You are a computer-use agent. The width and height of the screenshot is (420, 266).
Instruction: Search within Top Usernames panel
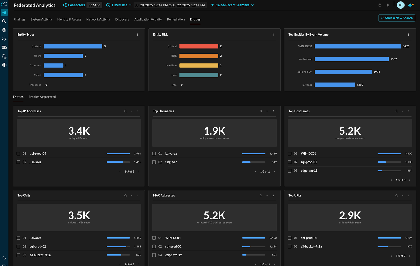(x=261, y=111)
